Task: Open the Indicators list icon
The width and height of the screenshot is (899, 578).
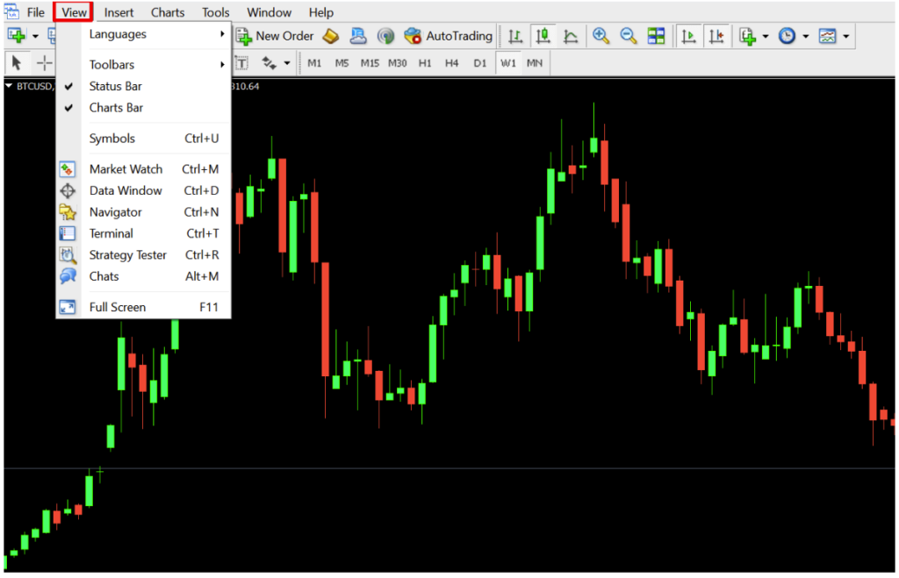Action: (747, 36)
